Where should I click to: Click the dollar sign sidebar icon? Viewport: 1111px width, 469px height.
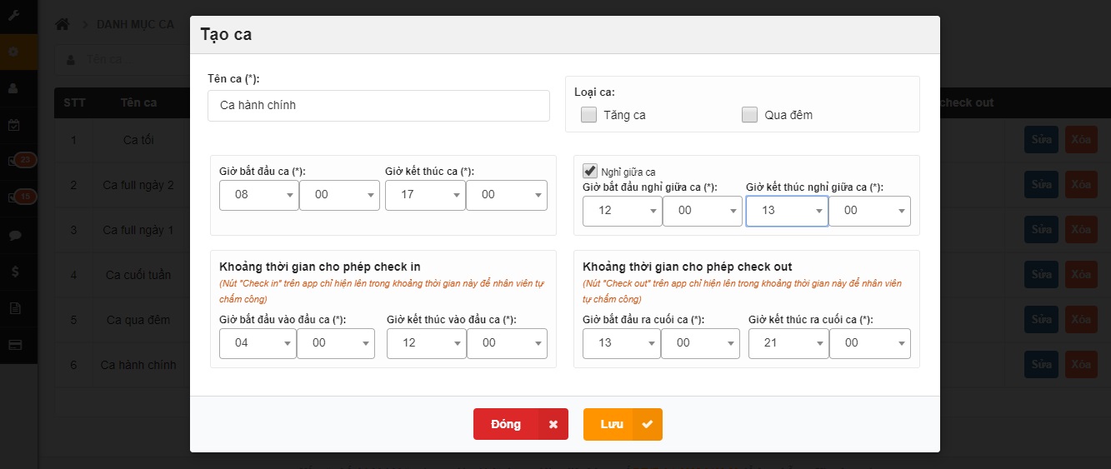[13, 272]
